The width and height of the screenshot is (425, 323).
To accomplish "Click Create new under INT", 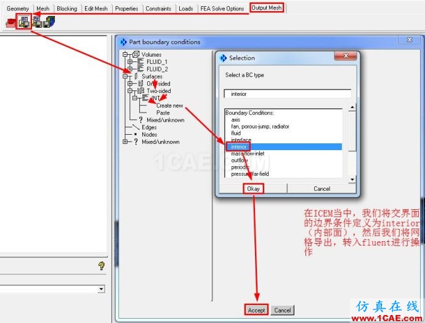I will tap(169, 106).
